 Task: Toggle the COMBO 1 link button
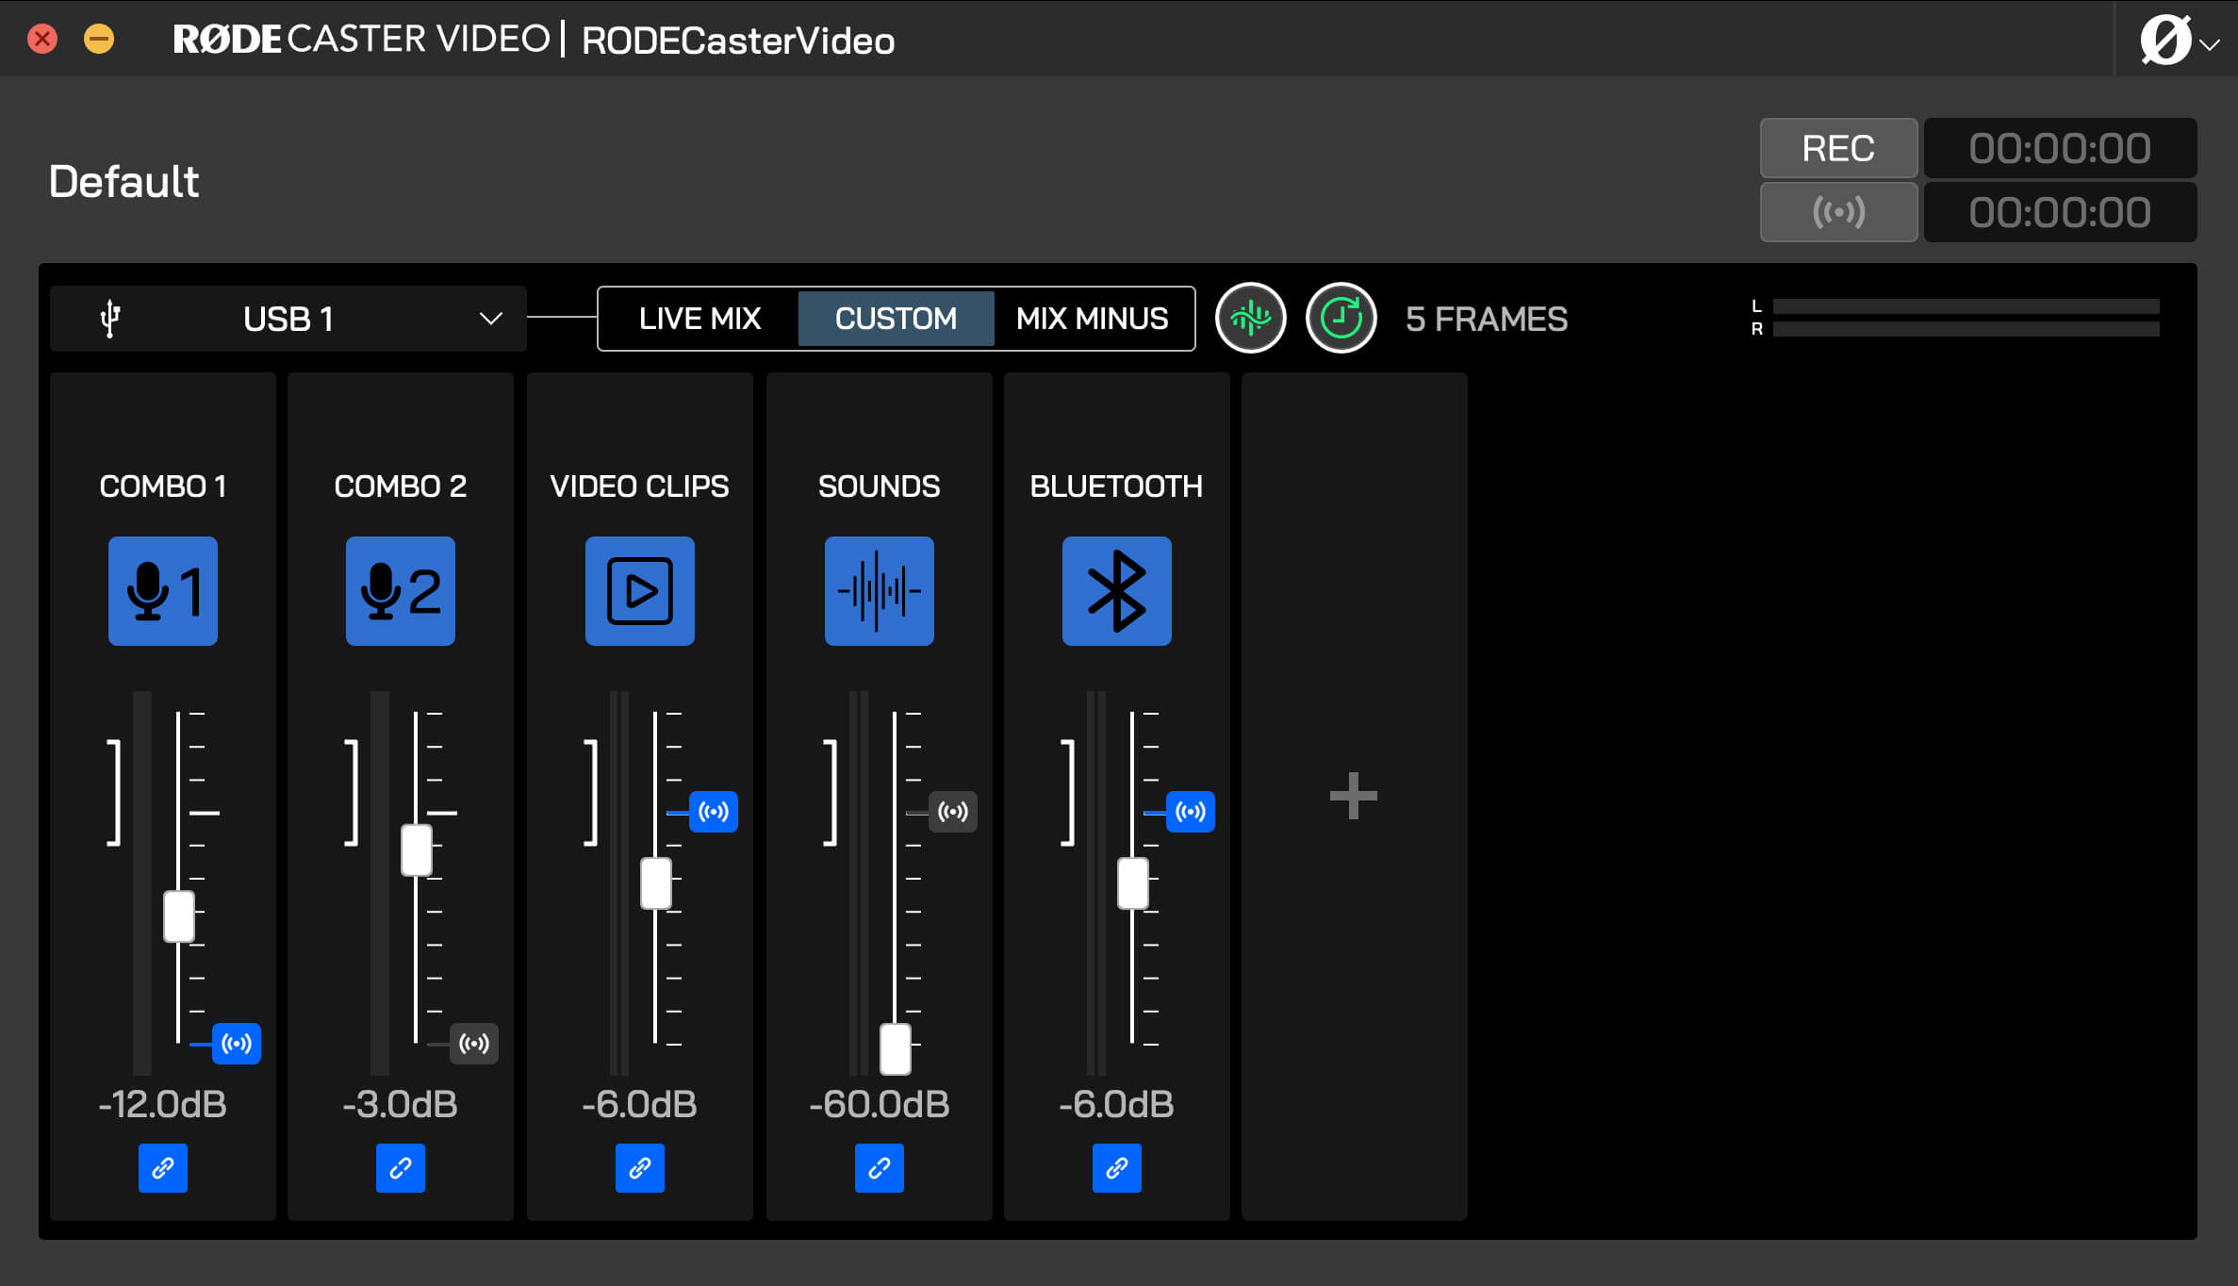click(x=163, y=1168)
